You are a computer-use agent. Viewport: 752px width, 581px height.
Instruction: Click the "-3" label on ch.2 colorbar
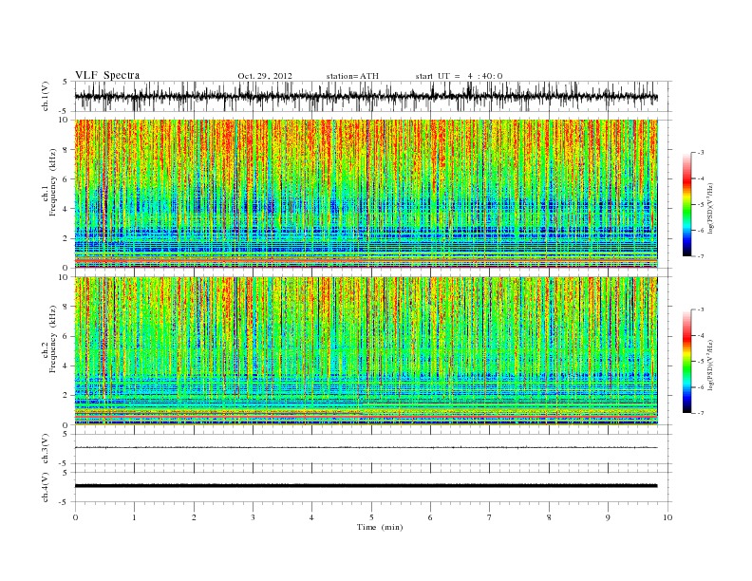700,309
